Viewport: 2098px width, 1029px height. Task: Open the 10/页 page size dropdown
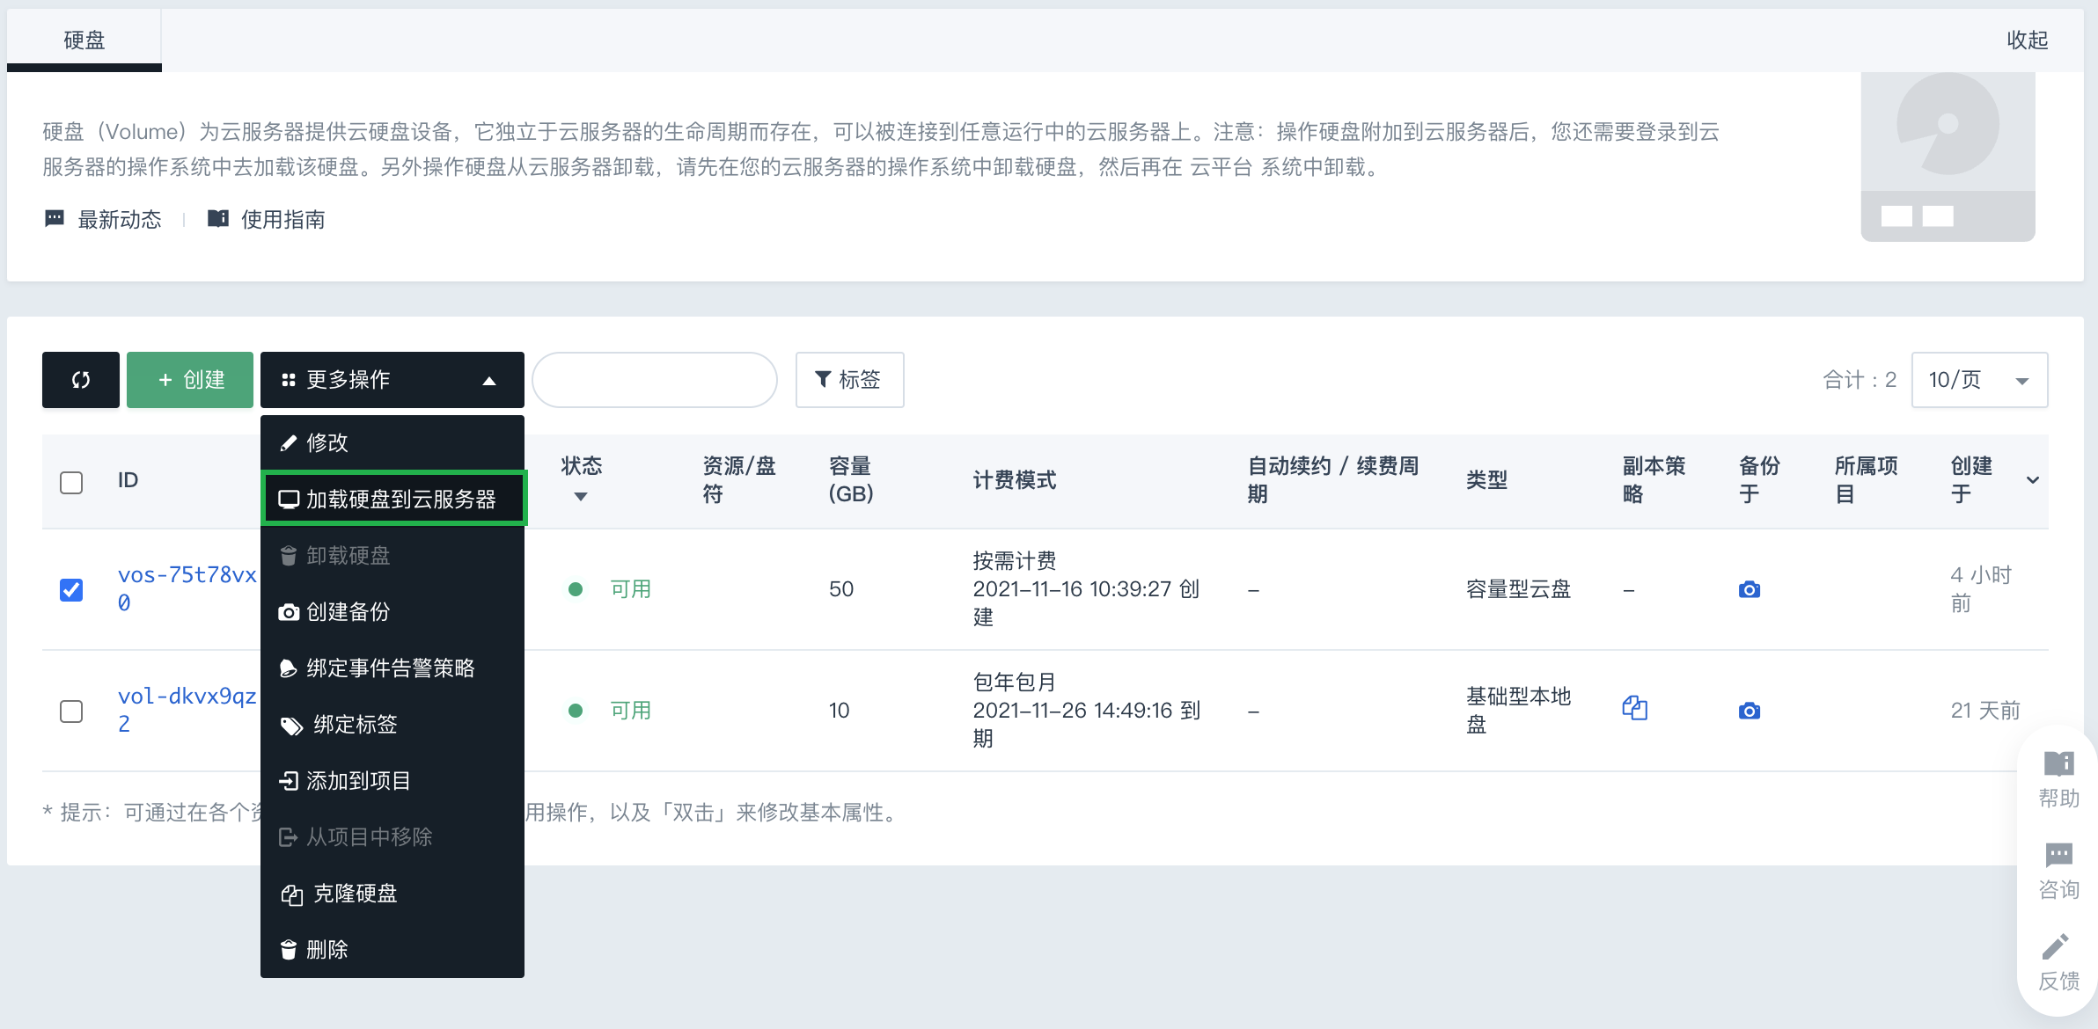click(x=1979, y=380)
